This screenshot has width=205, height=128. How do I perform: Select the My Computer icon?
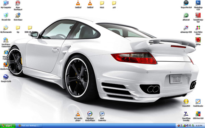6,4
